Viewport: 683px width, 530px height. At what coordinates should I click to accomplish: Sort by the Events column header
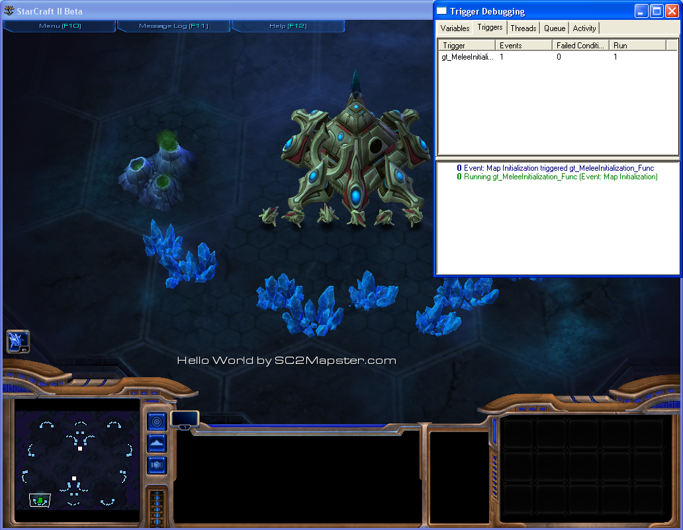click(524, 45)
